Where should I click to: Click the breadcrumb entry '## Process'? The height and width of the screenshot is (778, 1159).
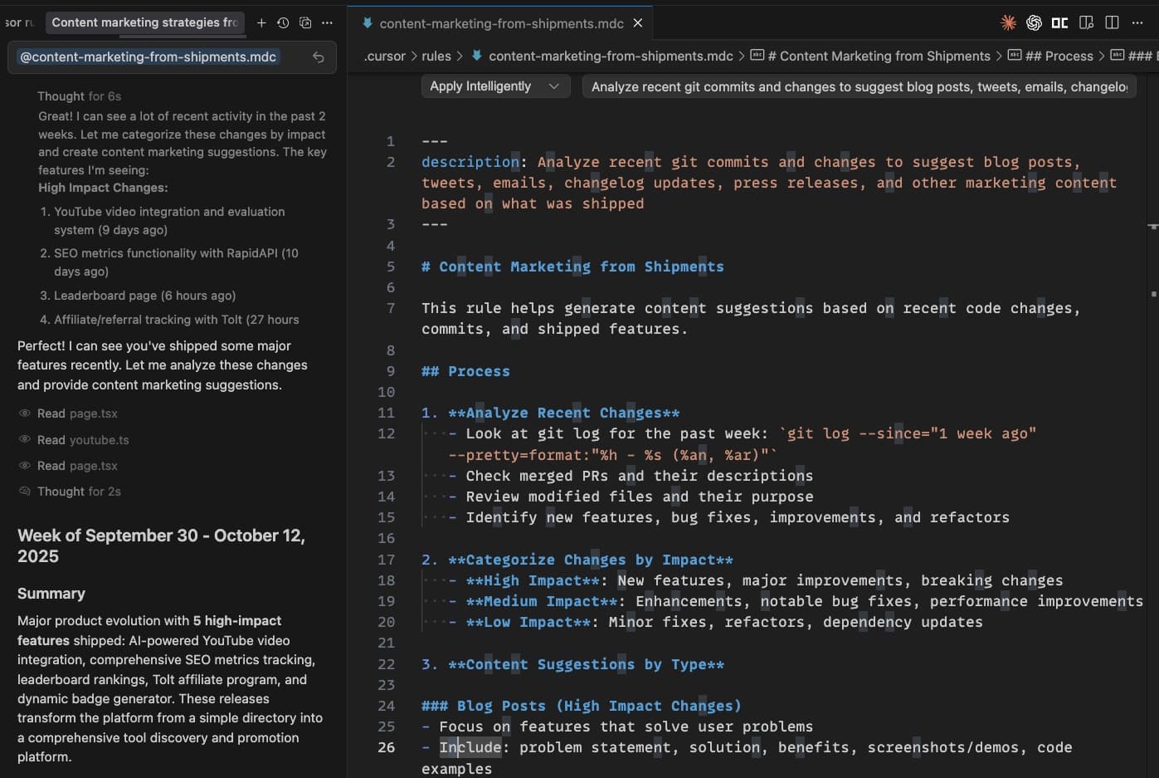[1059, 56]
